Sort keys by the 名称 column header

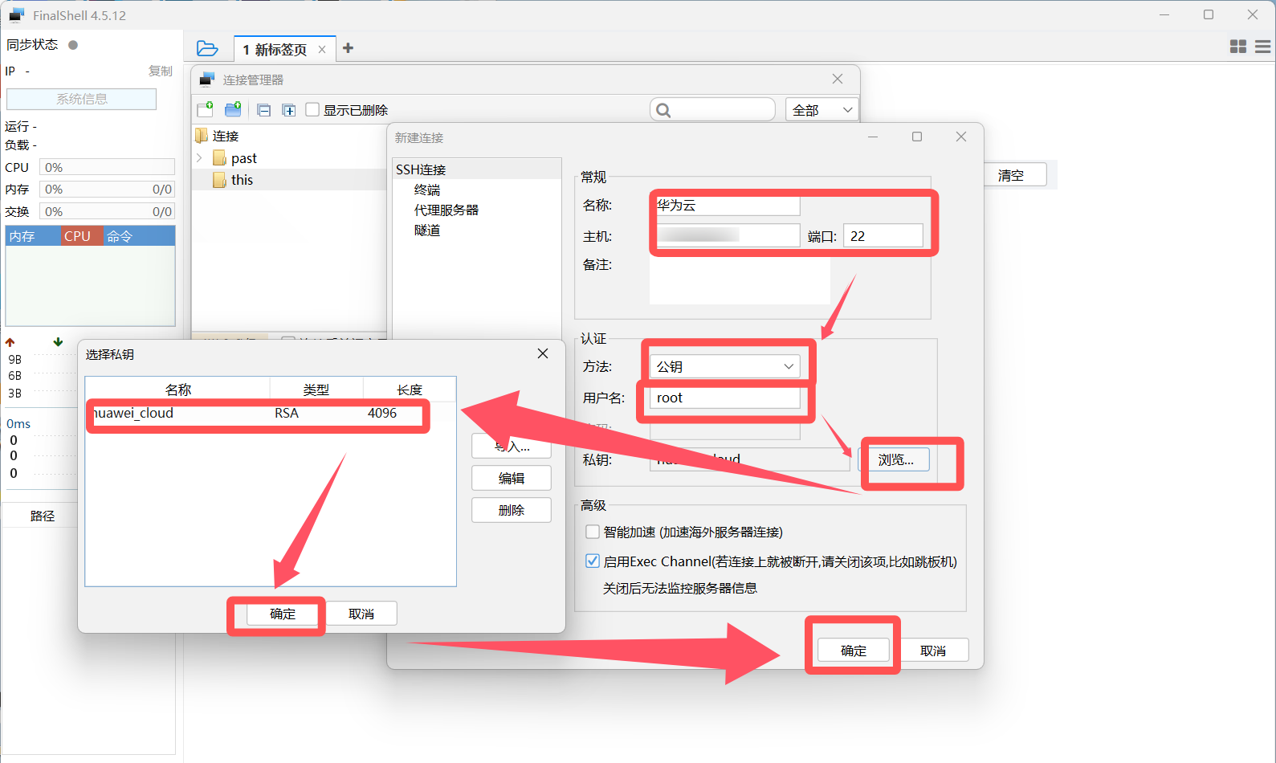pos(177,389)
